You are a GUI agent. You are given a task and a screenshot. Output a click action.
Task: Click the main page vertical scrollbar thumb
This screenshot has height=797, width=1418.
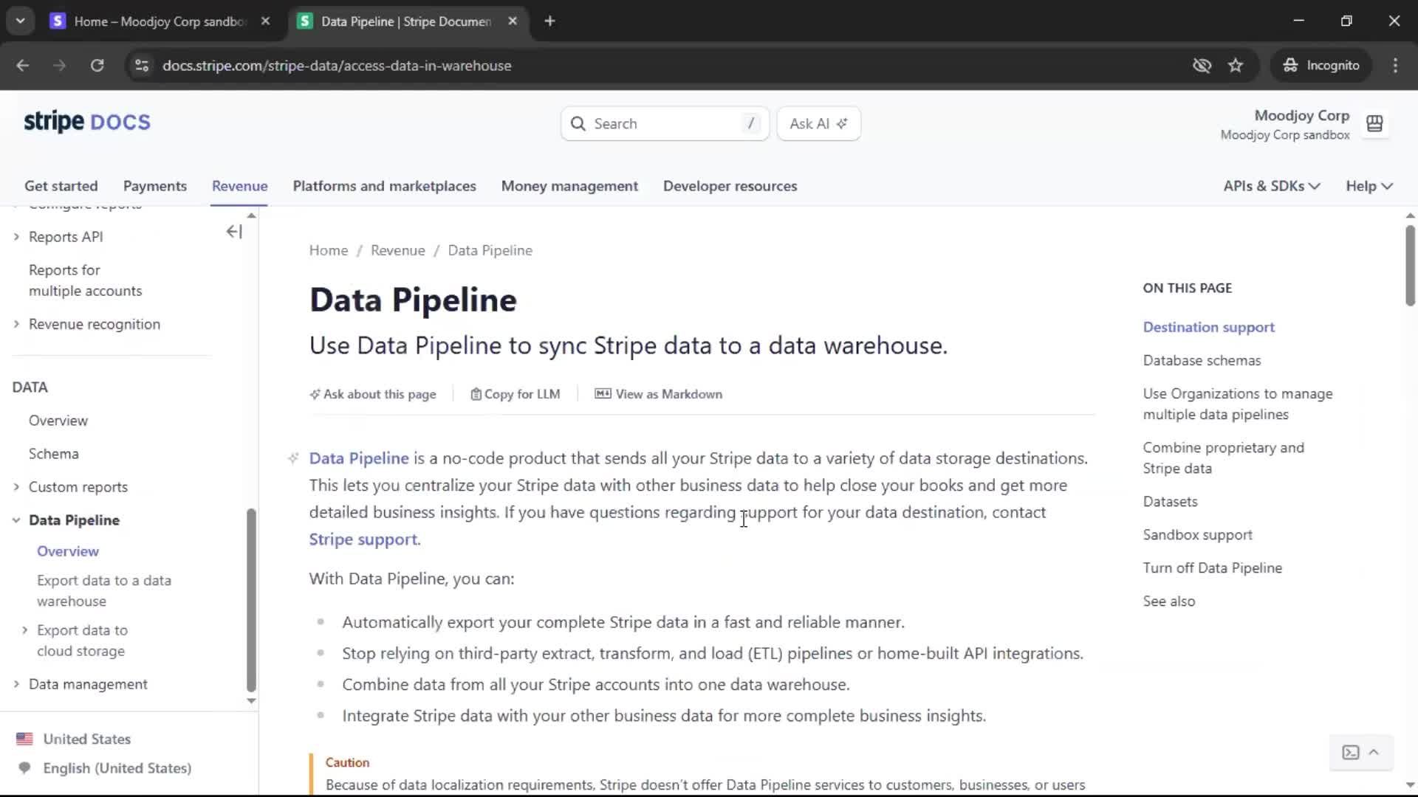click(1410, 266)
